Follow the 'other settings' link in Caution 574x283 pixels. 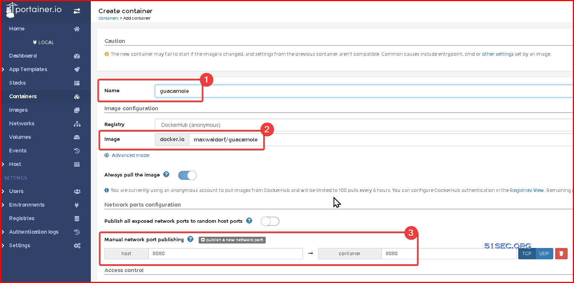(498, 54)
